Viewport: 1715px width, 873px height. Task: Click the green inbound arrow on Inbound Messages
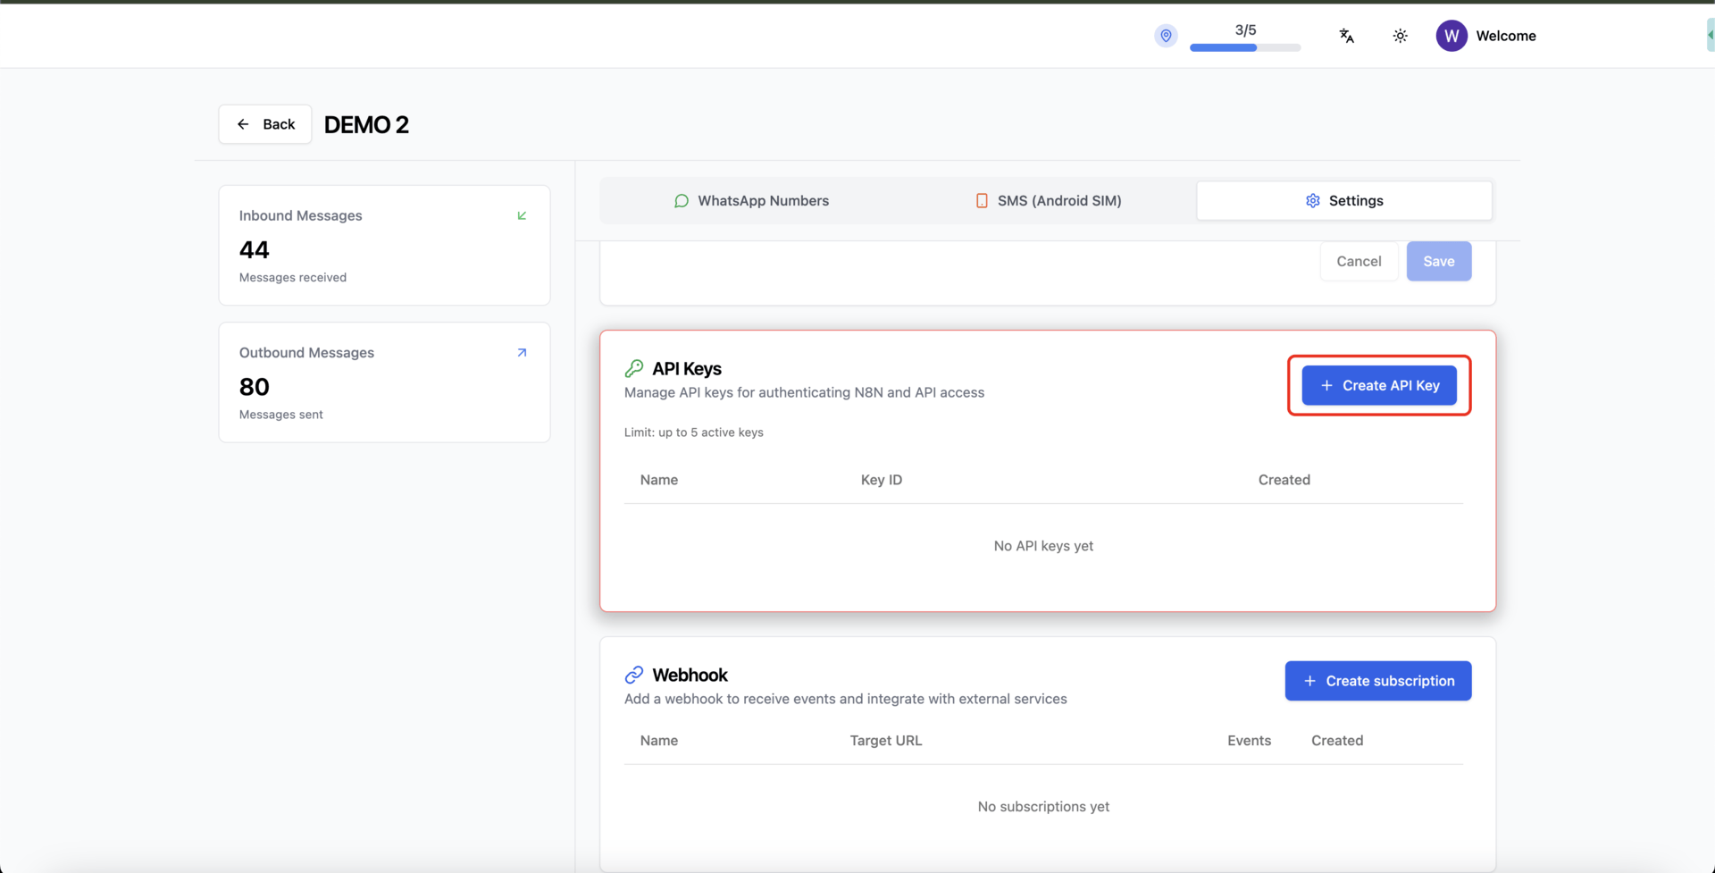pos(522,215)
